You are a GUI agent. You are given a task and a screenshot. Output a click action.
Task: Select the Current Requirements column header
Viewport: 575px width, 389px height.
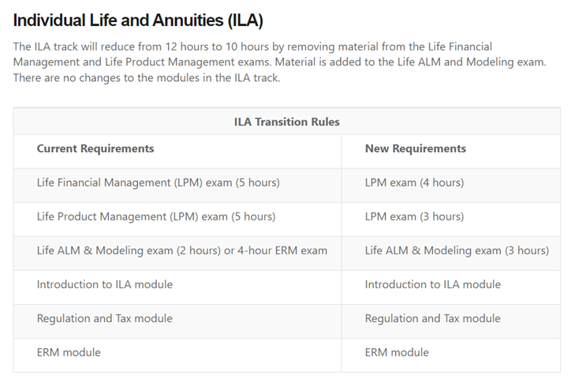click(95, 149)
